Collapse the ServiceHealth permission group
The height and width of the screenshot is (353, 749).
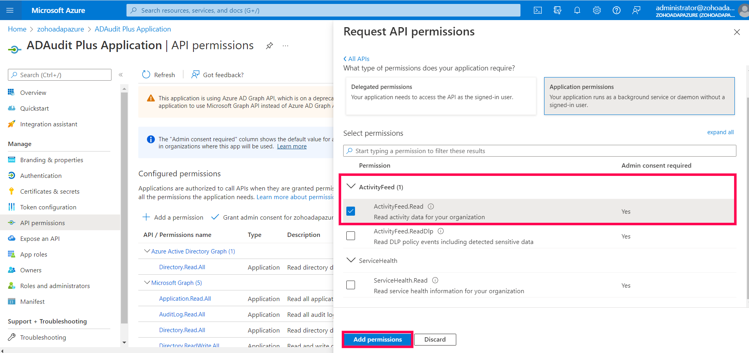click(x=351, y=260)
